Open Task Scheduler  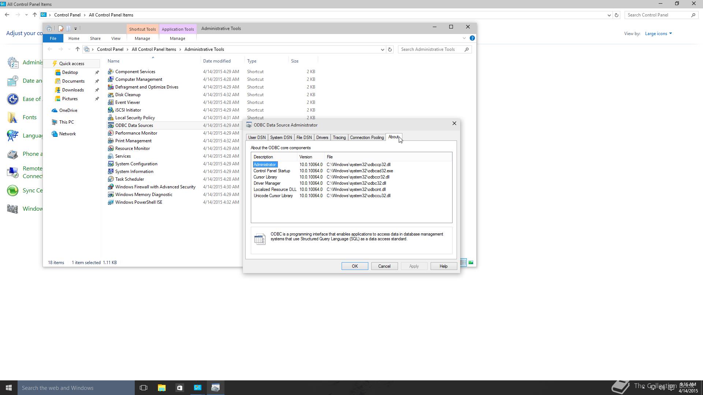pyautogui.click(x=129, y=179)
